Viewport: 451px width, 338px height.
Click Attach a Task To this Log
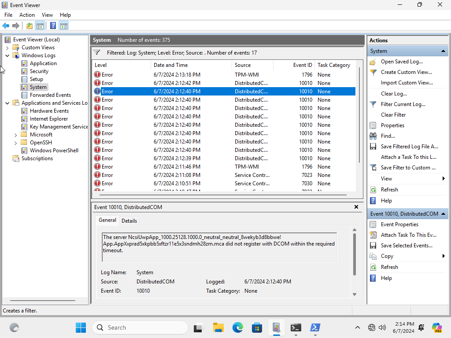click(x=408, y=157)
